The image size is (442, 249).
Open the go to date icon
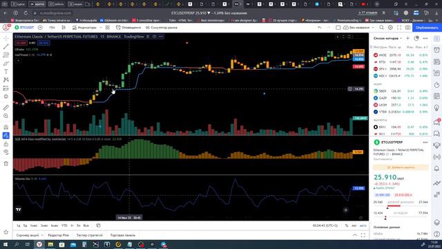point(98,225)
